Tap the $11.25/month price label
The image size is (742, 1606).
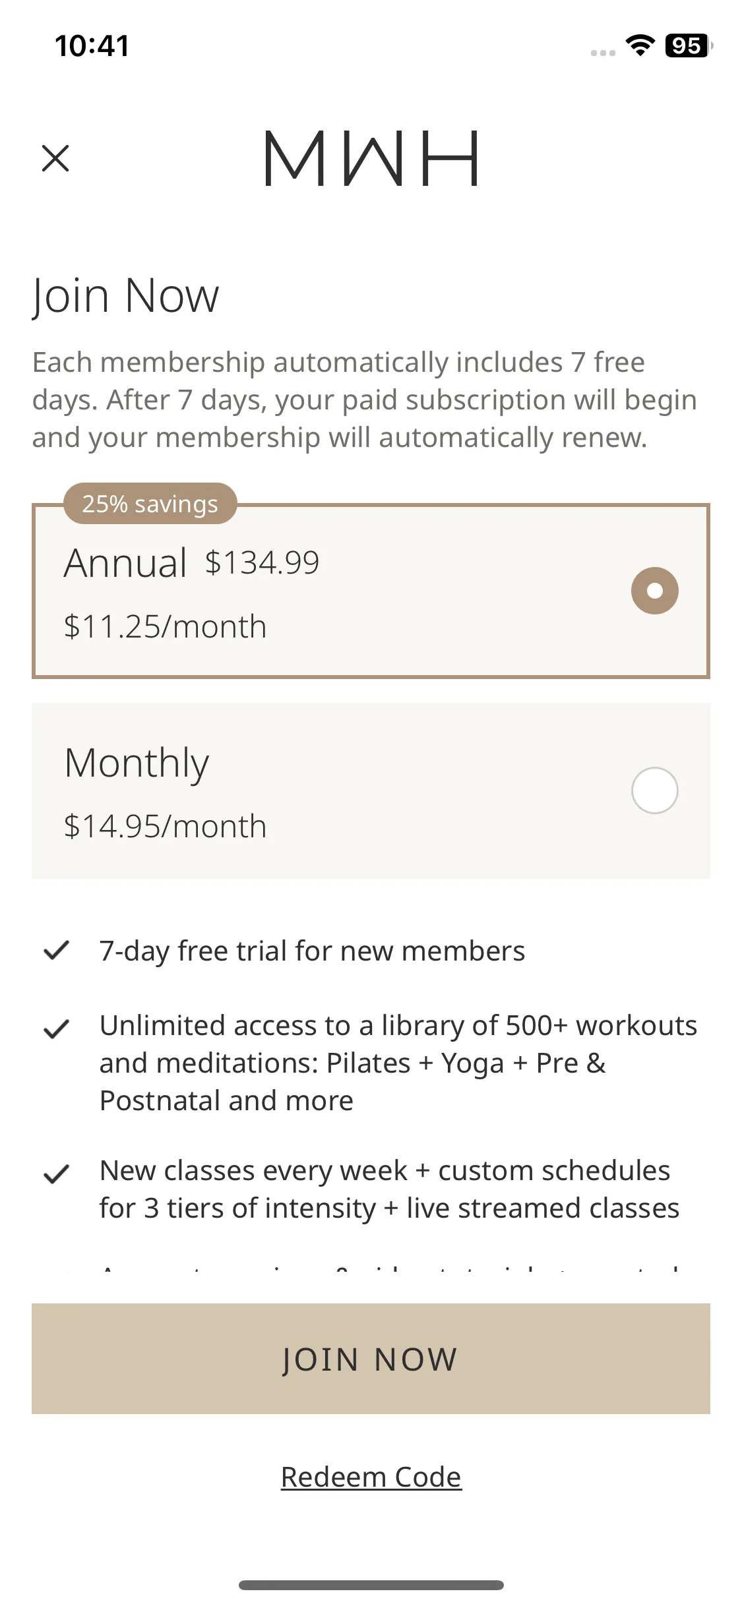coord(165,626)
